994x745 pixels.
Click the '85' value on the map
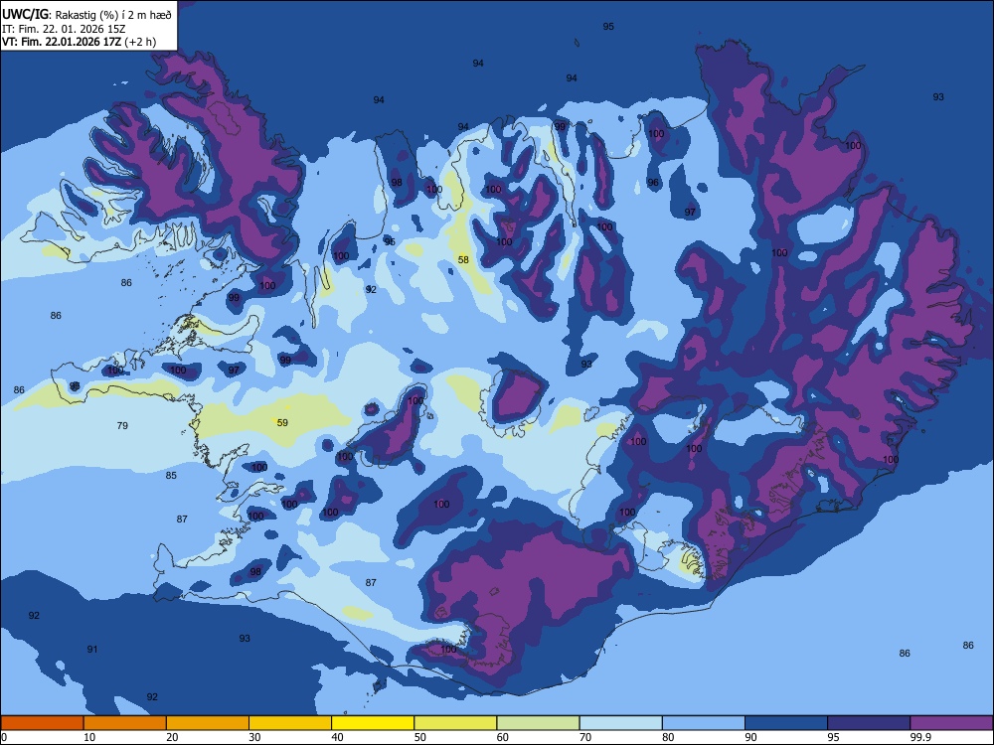[x=171, y=475]
